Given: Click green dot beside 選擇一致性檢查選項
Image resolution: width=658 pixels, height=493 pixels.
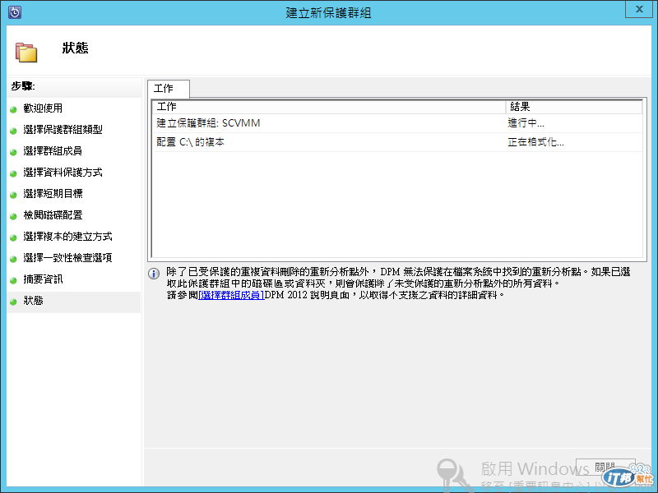Looking at the screenshot, I should (x=13, y=259).
